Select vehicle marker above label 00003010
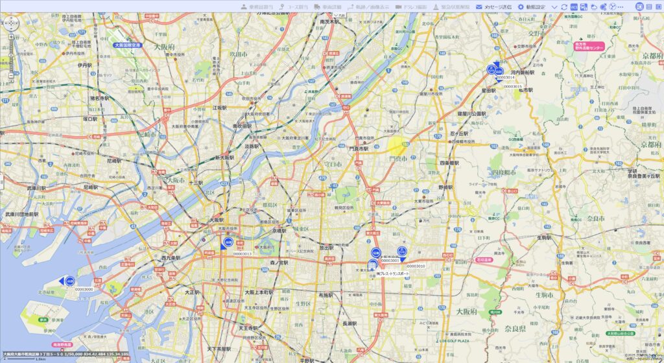This screenshot has width=664, height=363. pos(402,252)
